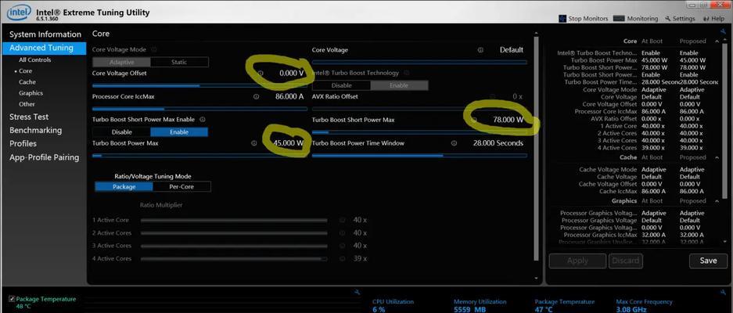
Task: Click the Turbo Boost Power Time Window slider
Action: [419, 156]
